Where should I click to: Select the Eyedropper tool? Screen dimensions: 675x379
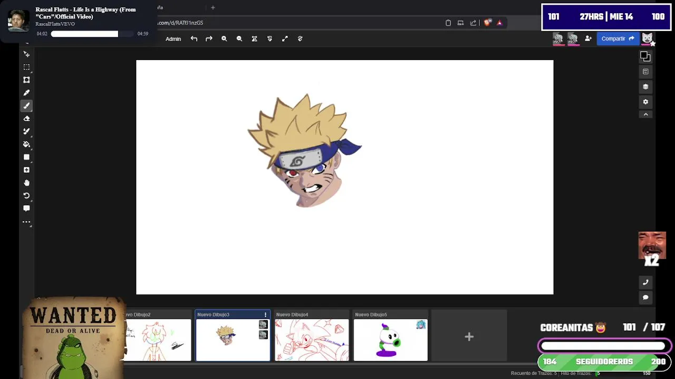26,93
